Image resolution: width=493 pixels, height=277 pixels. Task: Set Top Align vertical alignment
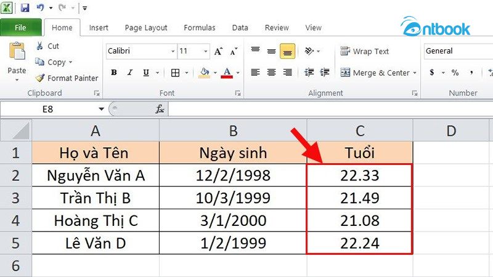255,51
